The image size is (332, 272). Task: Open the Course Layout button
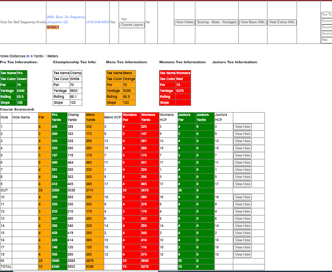[x=132, y=25]
